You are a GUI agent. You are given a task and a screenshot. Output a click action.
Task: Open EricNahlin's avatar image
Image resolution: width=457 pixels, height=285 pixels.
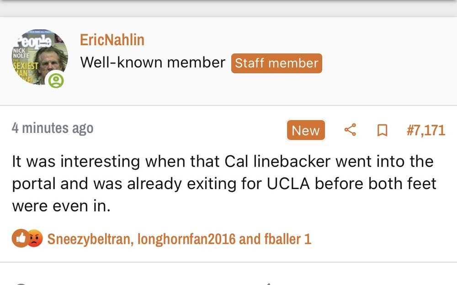tap(39, 58)
